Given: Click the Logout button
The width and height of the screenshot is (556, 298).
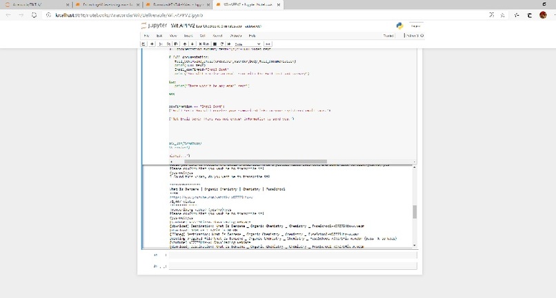Looking at the screenshot, I should click(x=416, y=26).
